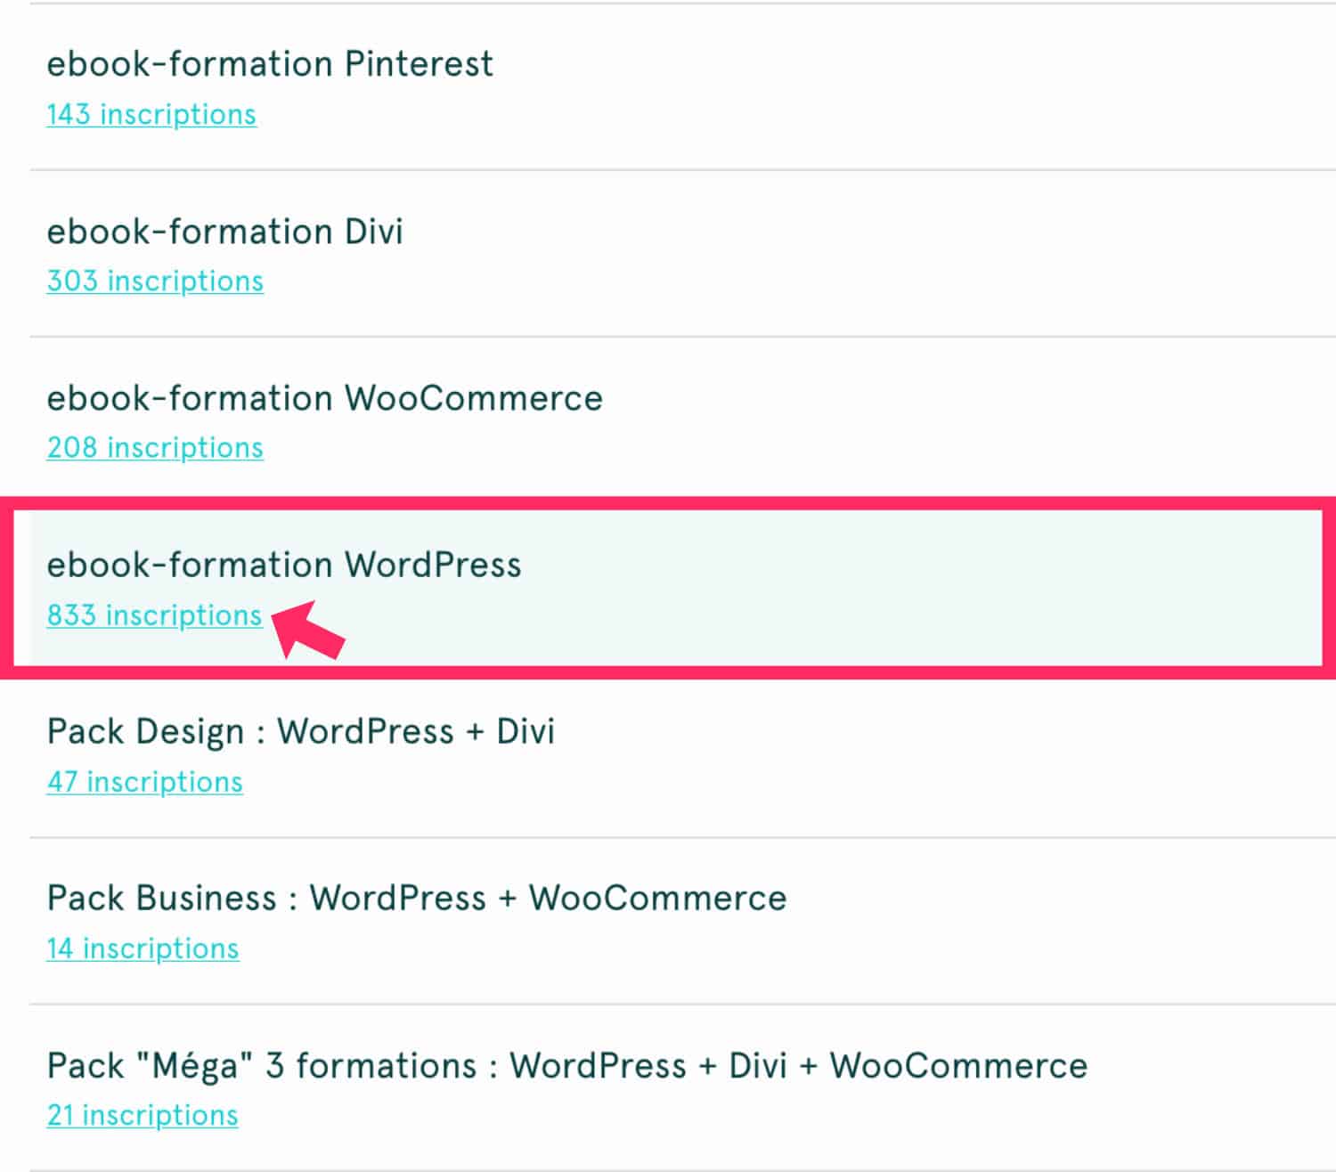The image size is (1336, 1172).
Task: Open the 14 inscriptions link for Pack Business
Action: [x=143, y=948]
